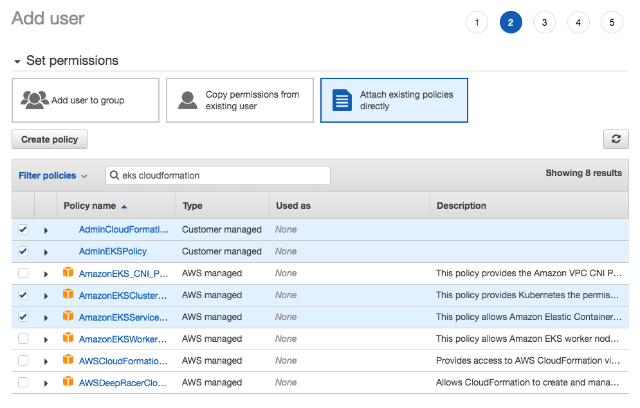The height and width of the screenshot is (408, 640).
Task: Click 'Showing 8 results' text
Action: coord(583,173)
